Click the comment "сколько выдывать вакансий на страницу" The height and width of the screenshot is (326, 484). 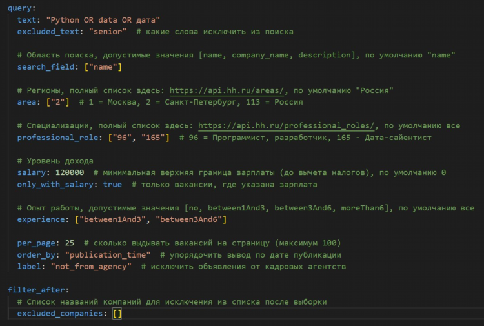pos(181,243)
